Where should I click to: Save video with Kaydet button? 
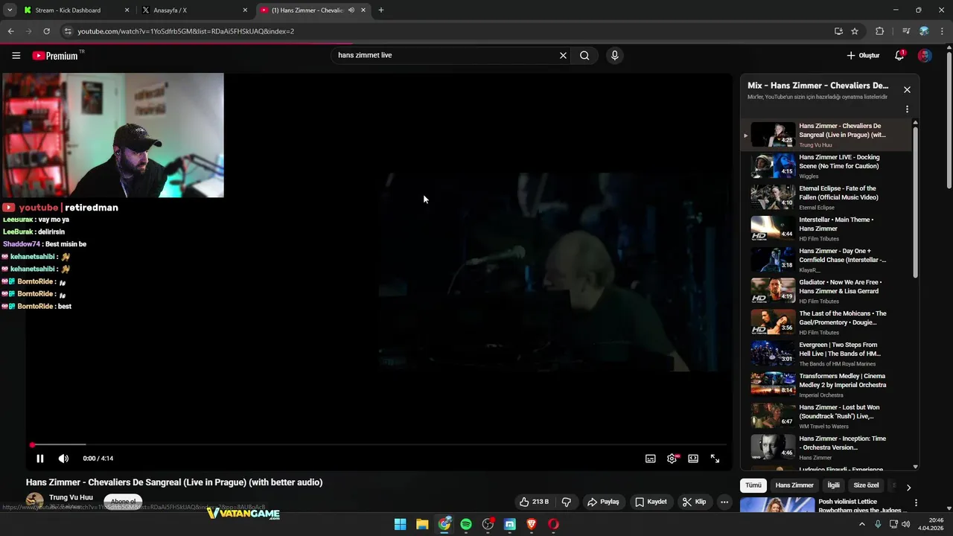pyautogui.click(x=651, y=502)
